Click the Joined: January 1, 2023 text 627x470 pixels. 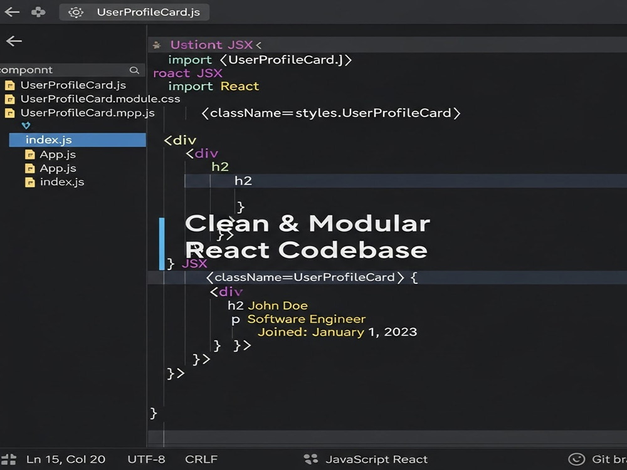337,332
